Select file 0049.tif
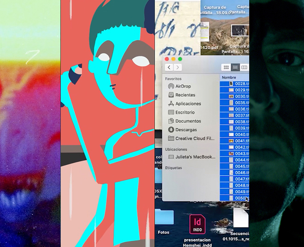The width and height of the screenshot is (304, 247). tap(234, 192)
